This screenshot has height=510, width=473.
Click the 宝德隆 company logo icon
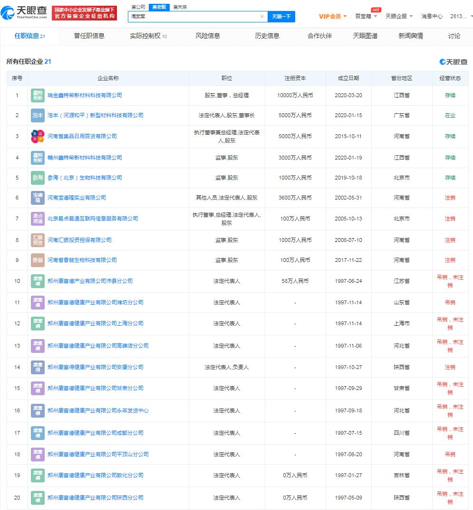38,198
